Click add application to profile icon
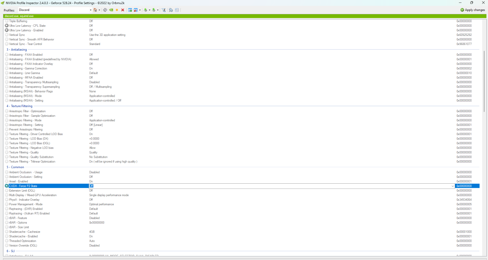 (x=130, y=10)
